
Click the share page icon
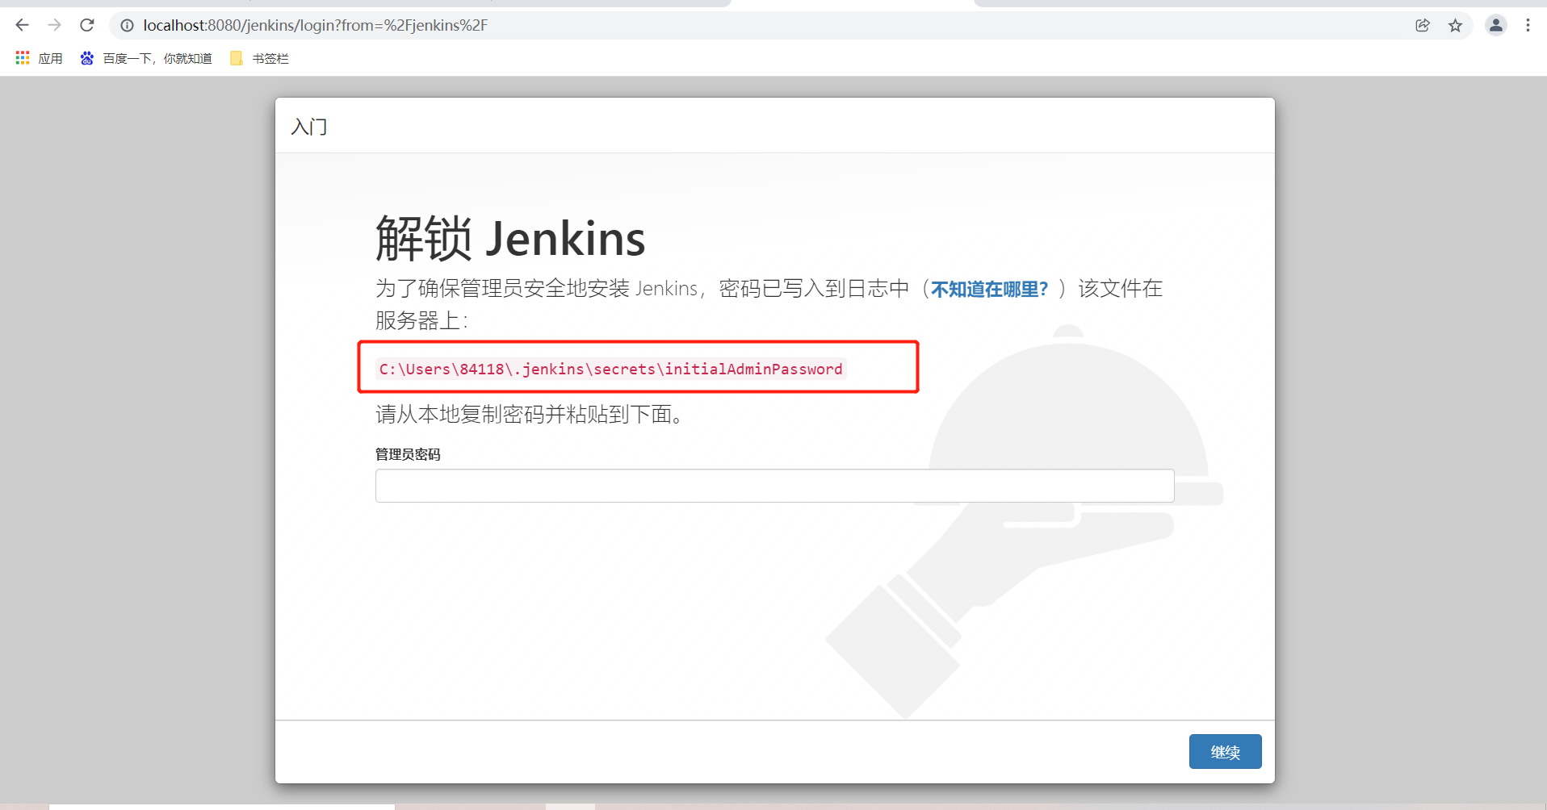pyautogui.click(x=1423, y=26)
